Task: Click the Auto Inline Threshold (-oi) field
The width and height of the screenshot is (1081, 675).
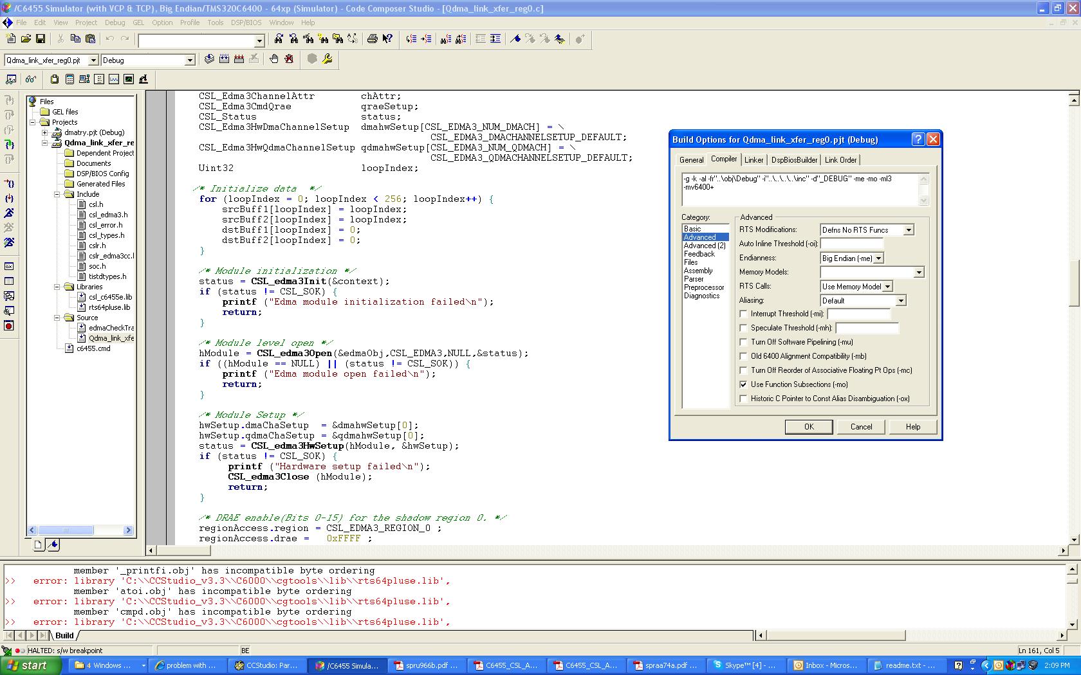Action: [851, 244]
